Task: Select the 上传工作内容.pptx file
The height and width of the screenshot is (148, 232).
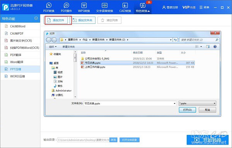Action: click(137, 67)
